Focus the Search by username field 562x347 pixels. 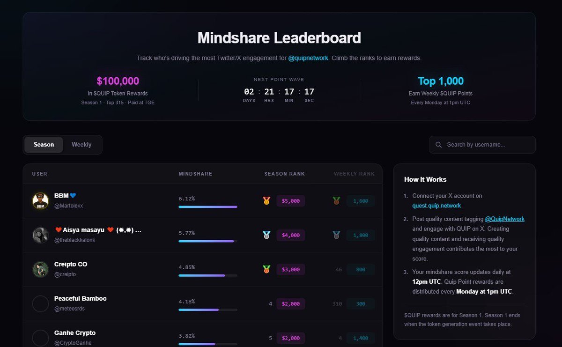tap(482, 145)
